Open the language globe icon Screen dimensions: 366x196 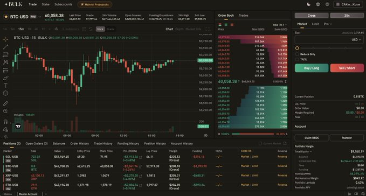pyautogui.click(x=318, y=4)
